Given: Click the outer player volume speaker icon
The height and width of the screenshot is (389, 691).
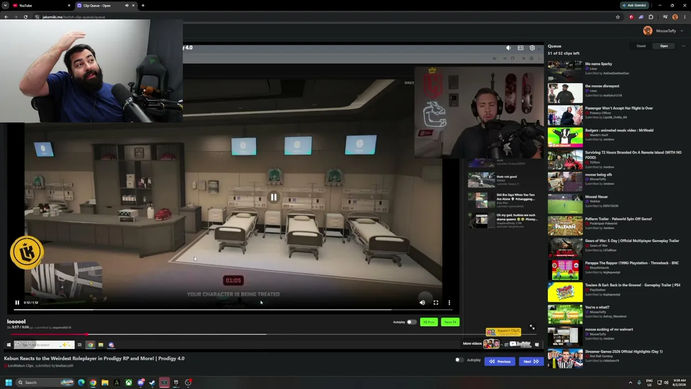Looking at the screenshot, I should tap(509, 48).
